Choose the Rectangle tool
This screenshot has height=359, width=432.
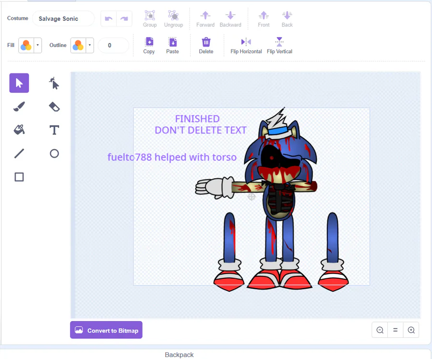click(19, 177)
